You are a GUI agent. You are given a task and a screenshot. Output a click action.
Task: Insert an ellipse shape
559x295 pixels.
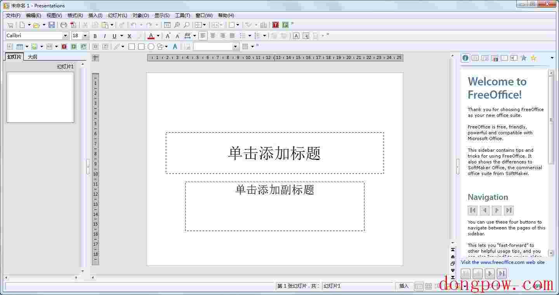tap(151, 47)
